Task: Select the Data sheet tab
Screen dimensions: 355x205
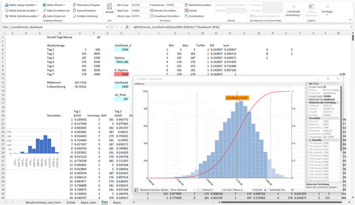Action: pyautogui.click(x=105, y=202)
